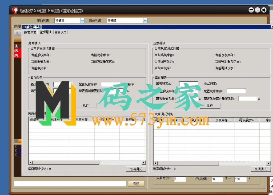
Task: Click 执行 button in 房间调试 section
Action: pos(86,106)
